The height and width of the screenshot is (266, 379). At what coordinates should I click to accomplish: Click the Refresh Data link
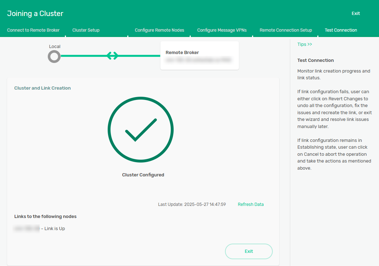pos(251,204)
